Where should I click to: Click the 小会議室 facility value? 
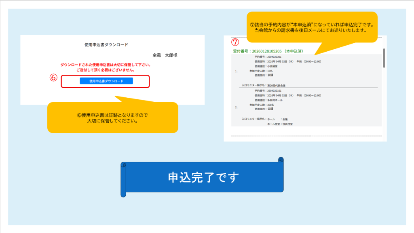coord(275,66)
